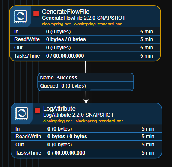Click the Out row of GenerateFlowFile
The height and width of the screenshot is (167, 172).
85,48
